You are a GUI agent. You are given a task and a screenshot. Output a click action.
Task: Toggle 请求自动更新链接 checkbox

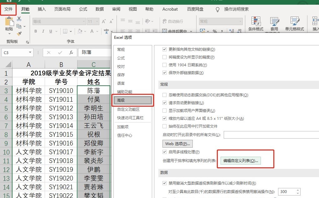point(164,103)
